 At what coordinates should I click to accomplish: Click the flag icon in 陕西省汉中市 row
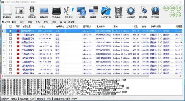pyautogui.click(x=18, y=42)
